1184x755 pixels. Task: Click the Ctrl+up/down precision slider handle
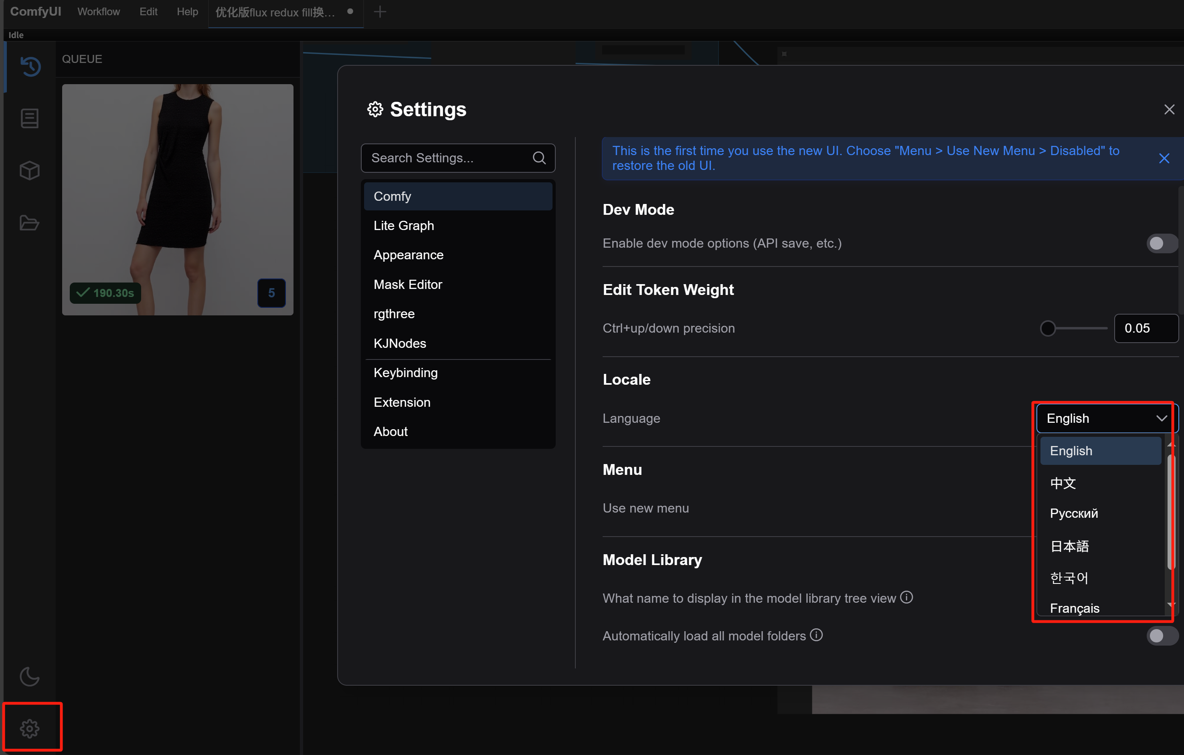tap(1048, 328)
